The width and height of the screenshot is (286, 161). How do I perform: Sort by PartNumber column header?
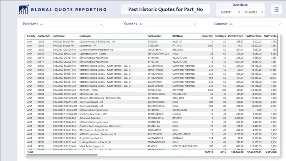155,36
